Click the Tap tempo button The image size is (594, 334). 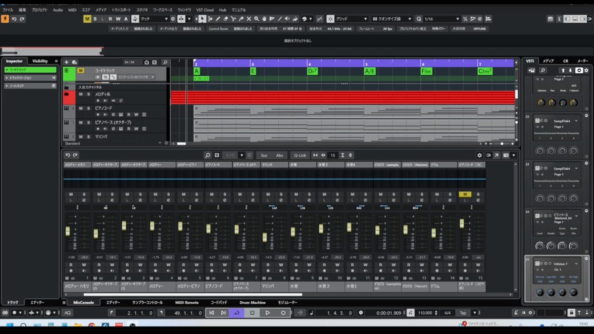tap(462, 313)
